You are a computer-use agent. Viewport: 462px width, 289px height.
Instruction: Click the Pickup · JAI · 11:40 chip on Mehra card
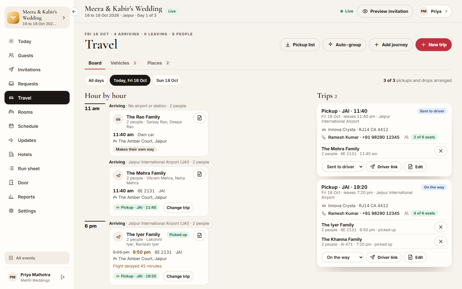[136, 207]
